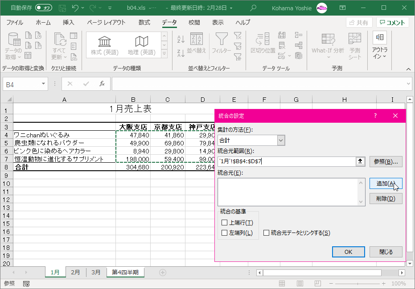Screen dimensions: 415x289
Task: Click the insert function fx icon
Action: tap(102, 84)
